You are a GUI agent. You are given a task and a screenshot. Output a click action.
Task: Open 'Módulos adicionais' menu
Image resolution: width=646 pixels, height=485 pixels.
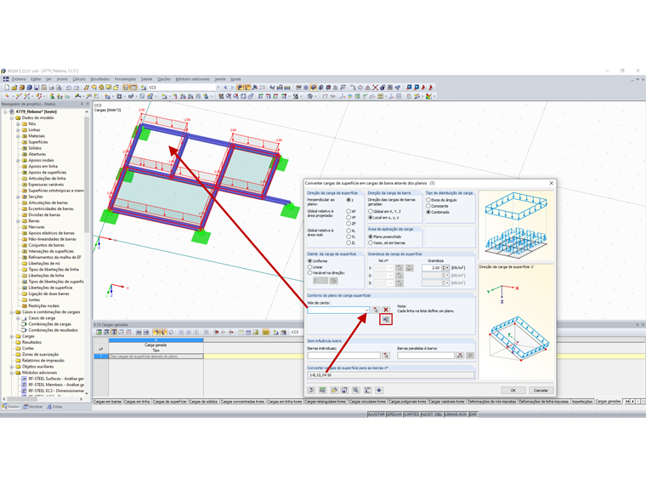pos(192,79)
